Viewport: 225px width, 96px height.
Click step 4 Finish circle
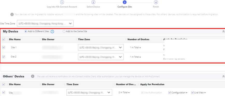[156, 2]
